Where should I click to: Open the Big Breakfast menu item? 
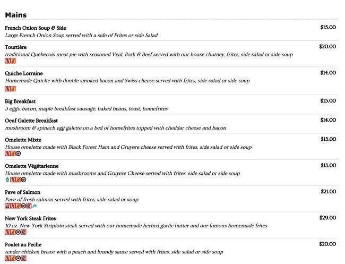[x=20, y=101]
